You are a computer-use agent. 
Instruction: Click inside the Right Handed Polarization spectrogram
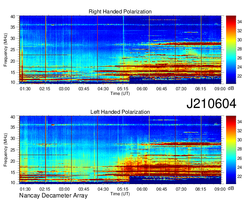[x=120, y=50]
